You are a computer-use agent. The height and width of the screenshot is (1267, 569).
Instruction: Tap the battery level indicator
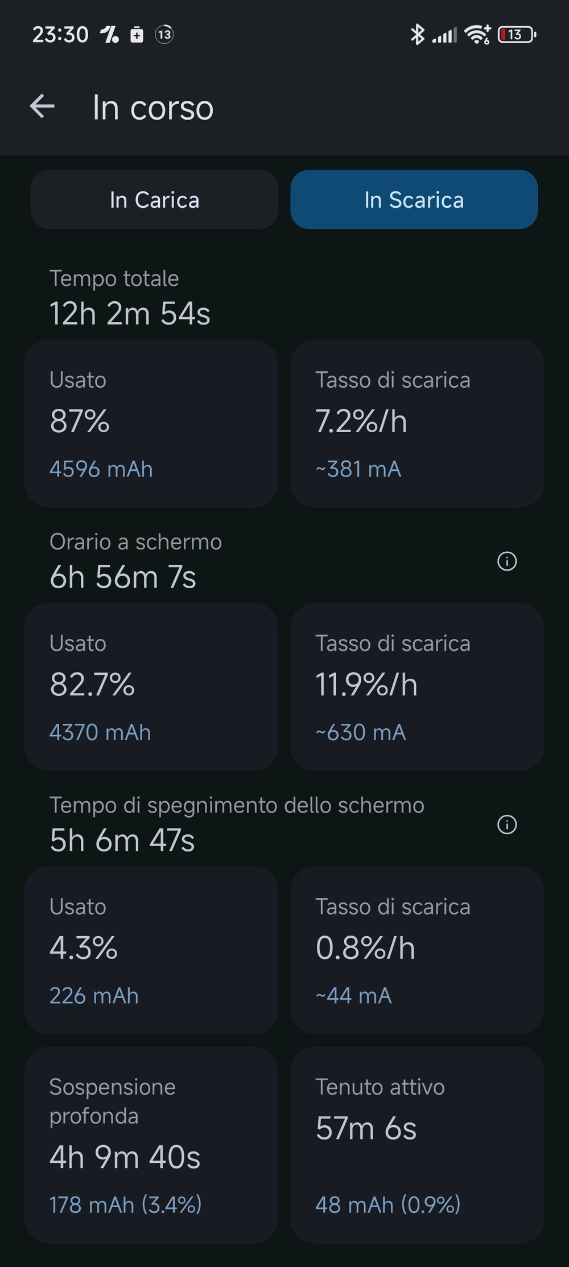click(517, 35)
